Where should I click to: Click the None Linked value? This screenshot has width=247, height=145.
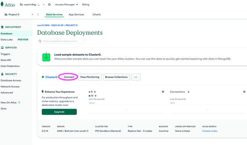pos(182,131)
